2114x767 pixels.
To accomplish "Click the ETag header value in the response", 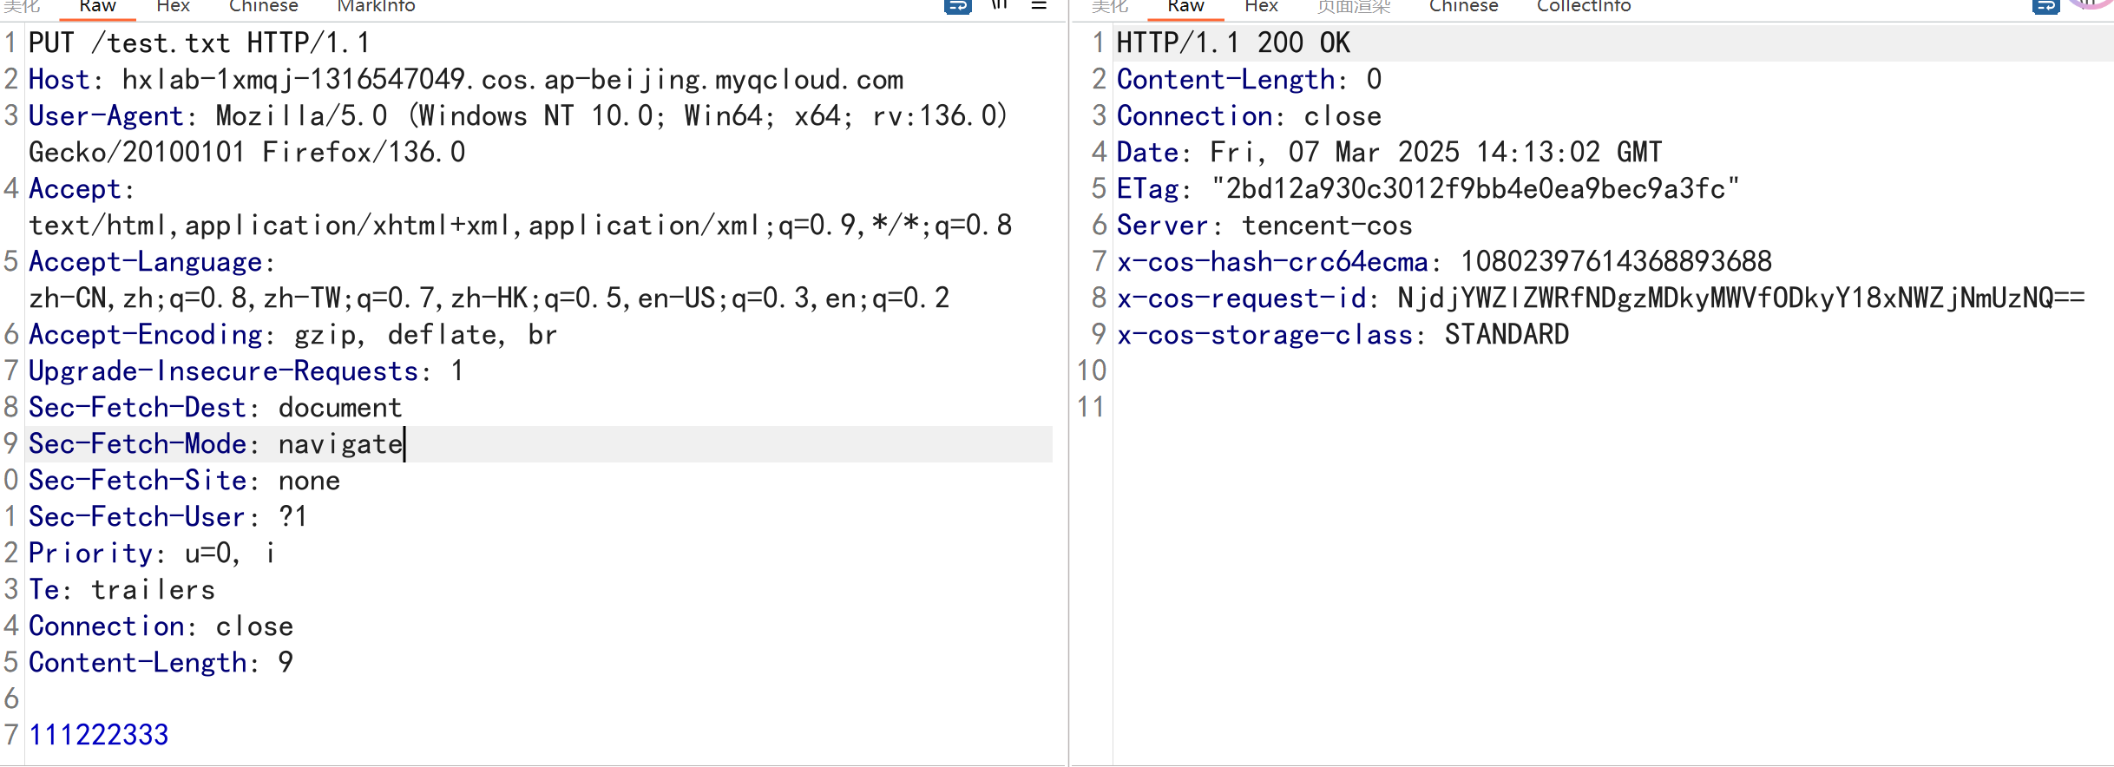I will (1474, 188).
